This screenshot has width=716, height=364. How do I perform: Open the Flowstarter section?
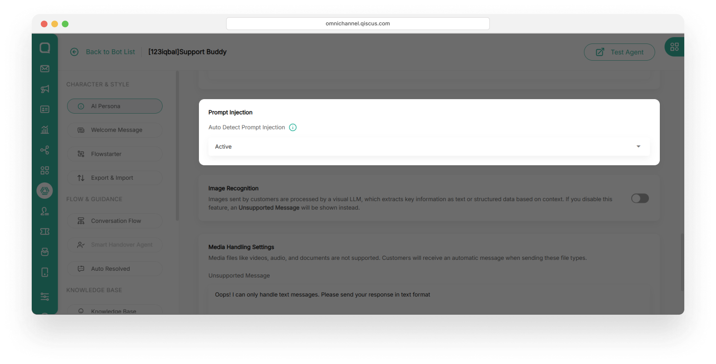tap(115, 154)
